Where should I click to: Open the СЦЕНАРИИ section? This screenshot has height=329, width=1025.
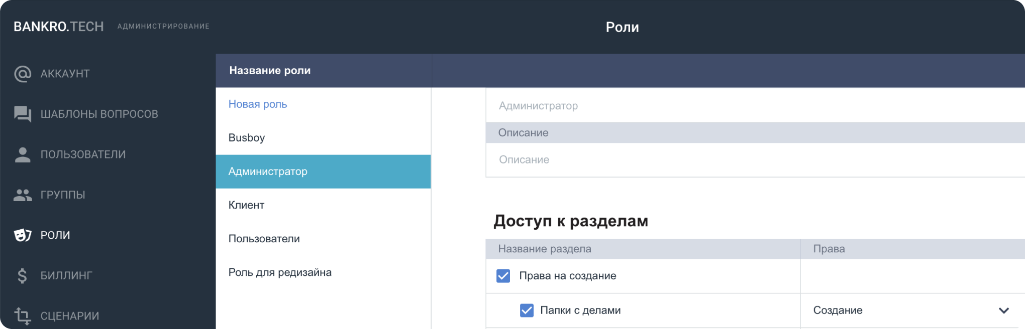[x=69, y=316]
